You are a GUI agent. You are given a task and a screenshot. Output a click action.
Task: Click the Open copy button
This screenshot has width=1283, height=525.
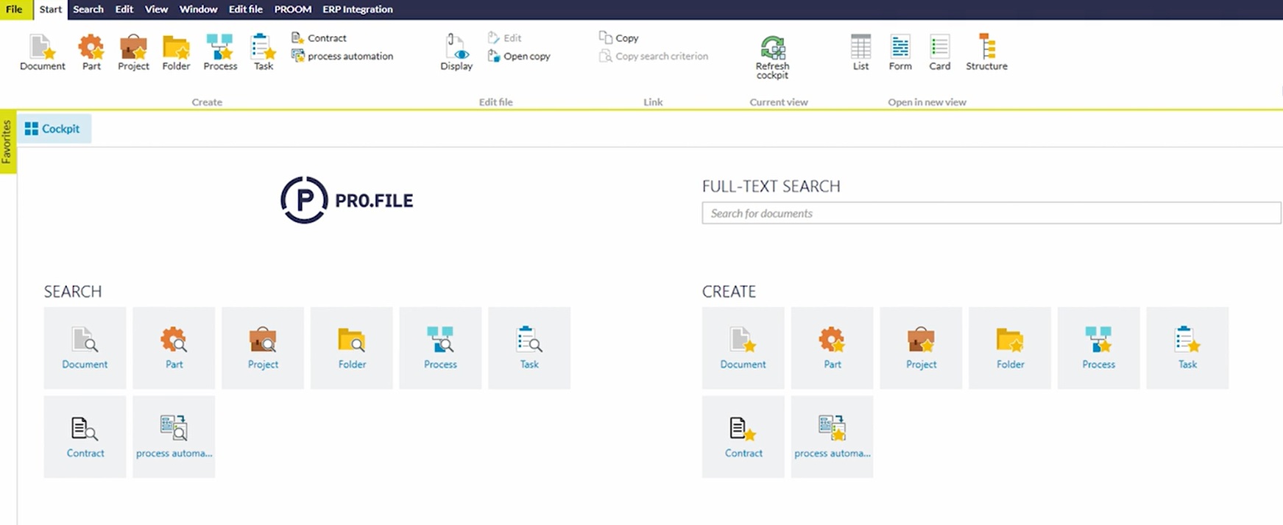[x=519, y=57]
